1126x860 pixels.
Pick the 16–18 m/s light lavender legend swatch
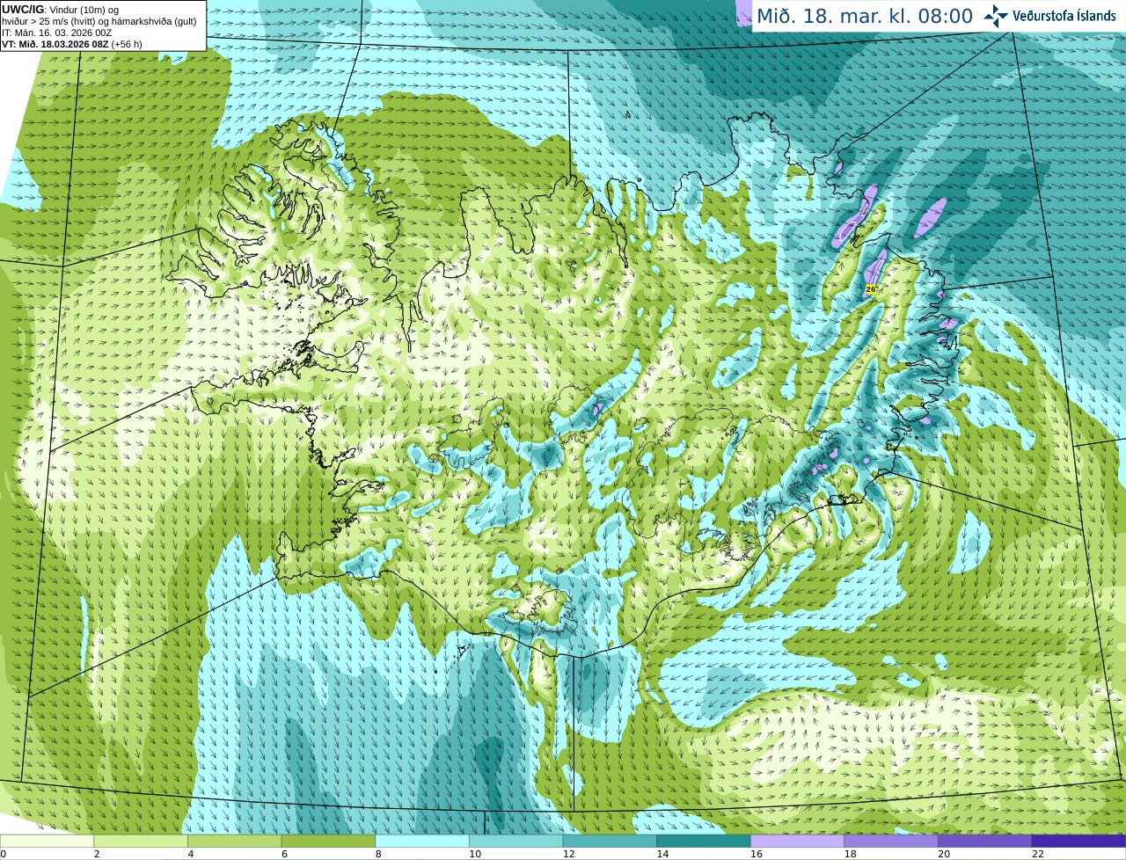pyautogui.click(x=797, y=841)
